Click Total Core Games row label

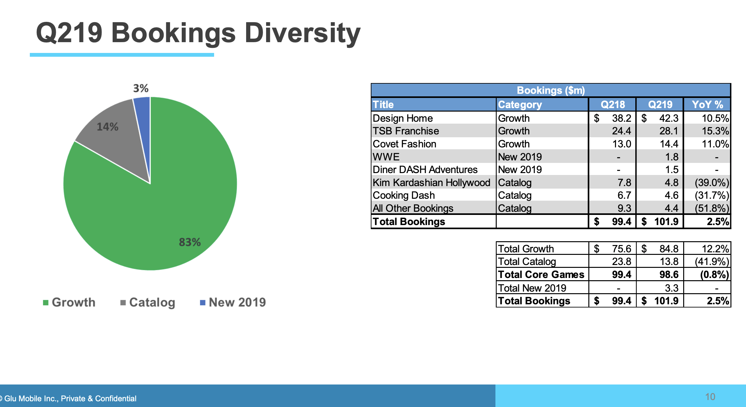tap(541, 275)
